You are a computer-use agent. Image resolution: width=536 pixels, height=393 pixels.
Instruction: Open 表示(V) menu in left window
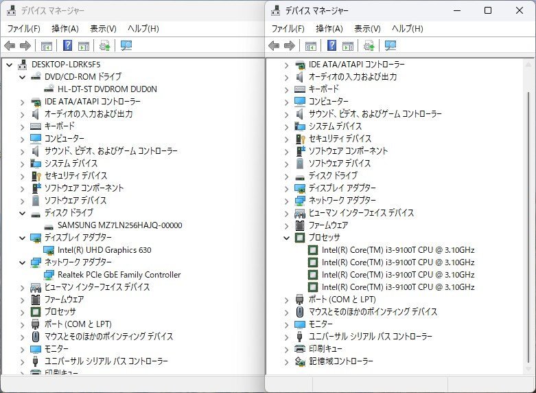103,29
